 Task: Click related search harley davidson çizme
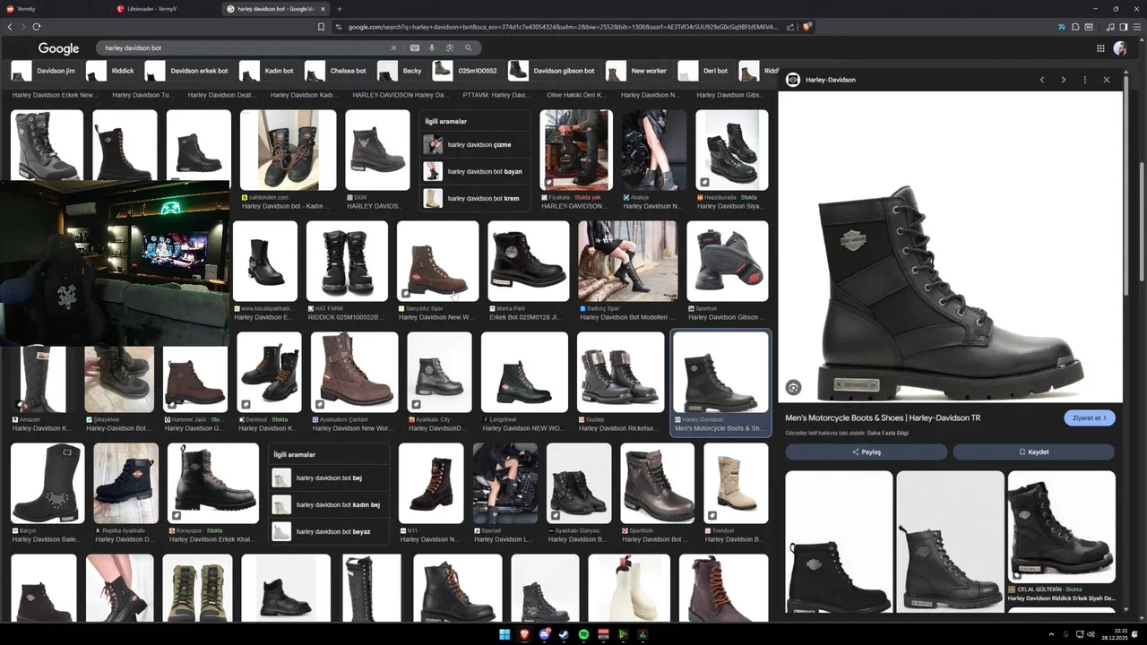(475, 144)
